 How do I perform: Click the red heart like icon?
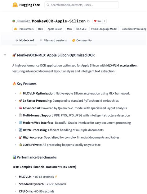pyautogui.click(x=95, y=21)
